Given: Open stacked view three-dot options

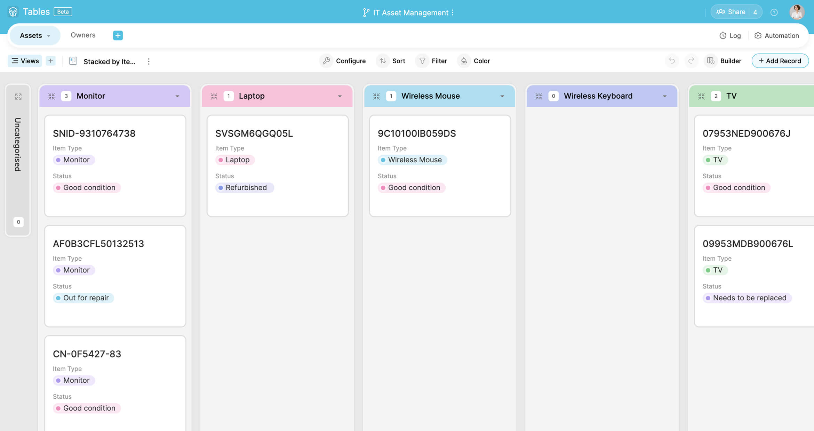Looking at the screenshot, I should coord(149,62).
